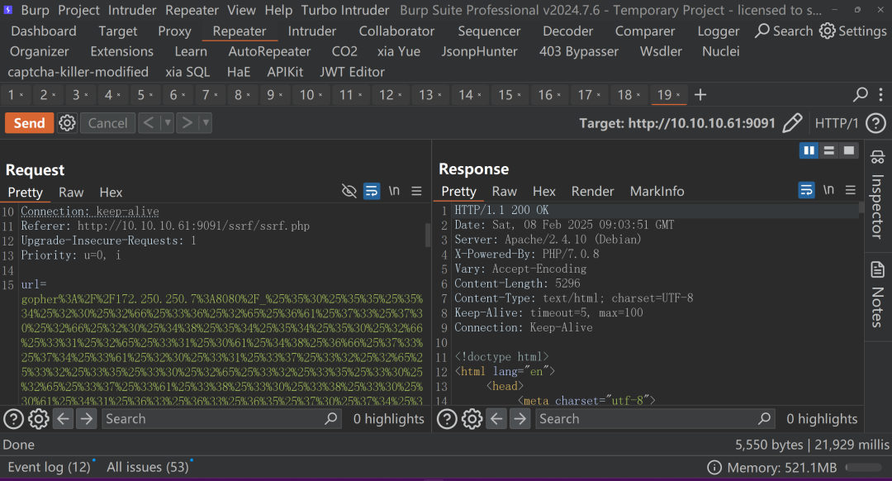Toggle newline display in Response panel
892x481 pixels.
(829, 189)
